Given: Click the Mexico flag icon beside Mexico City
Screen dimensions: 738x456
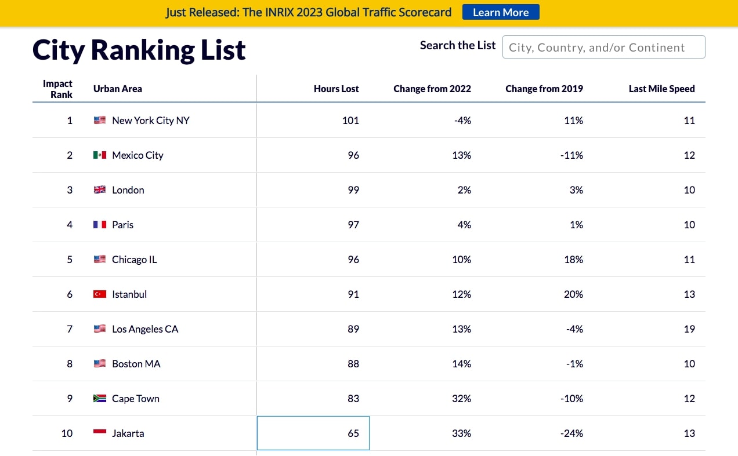Looking at the screenshot, I should [x=100, y=155].
